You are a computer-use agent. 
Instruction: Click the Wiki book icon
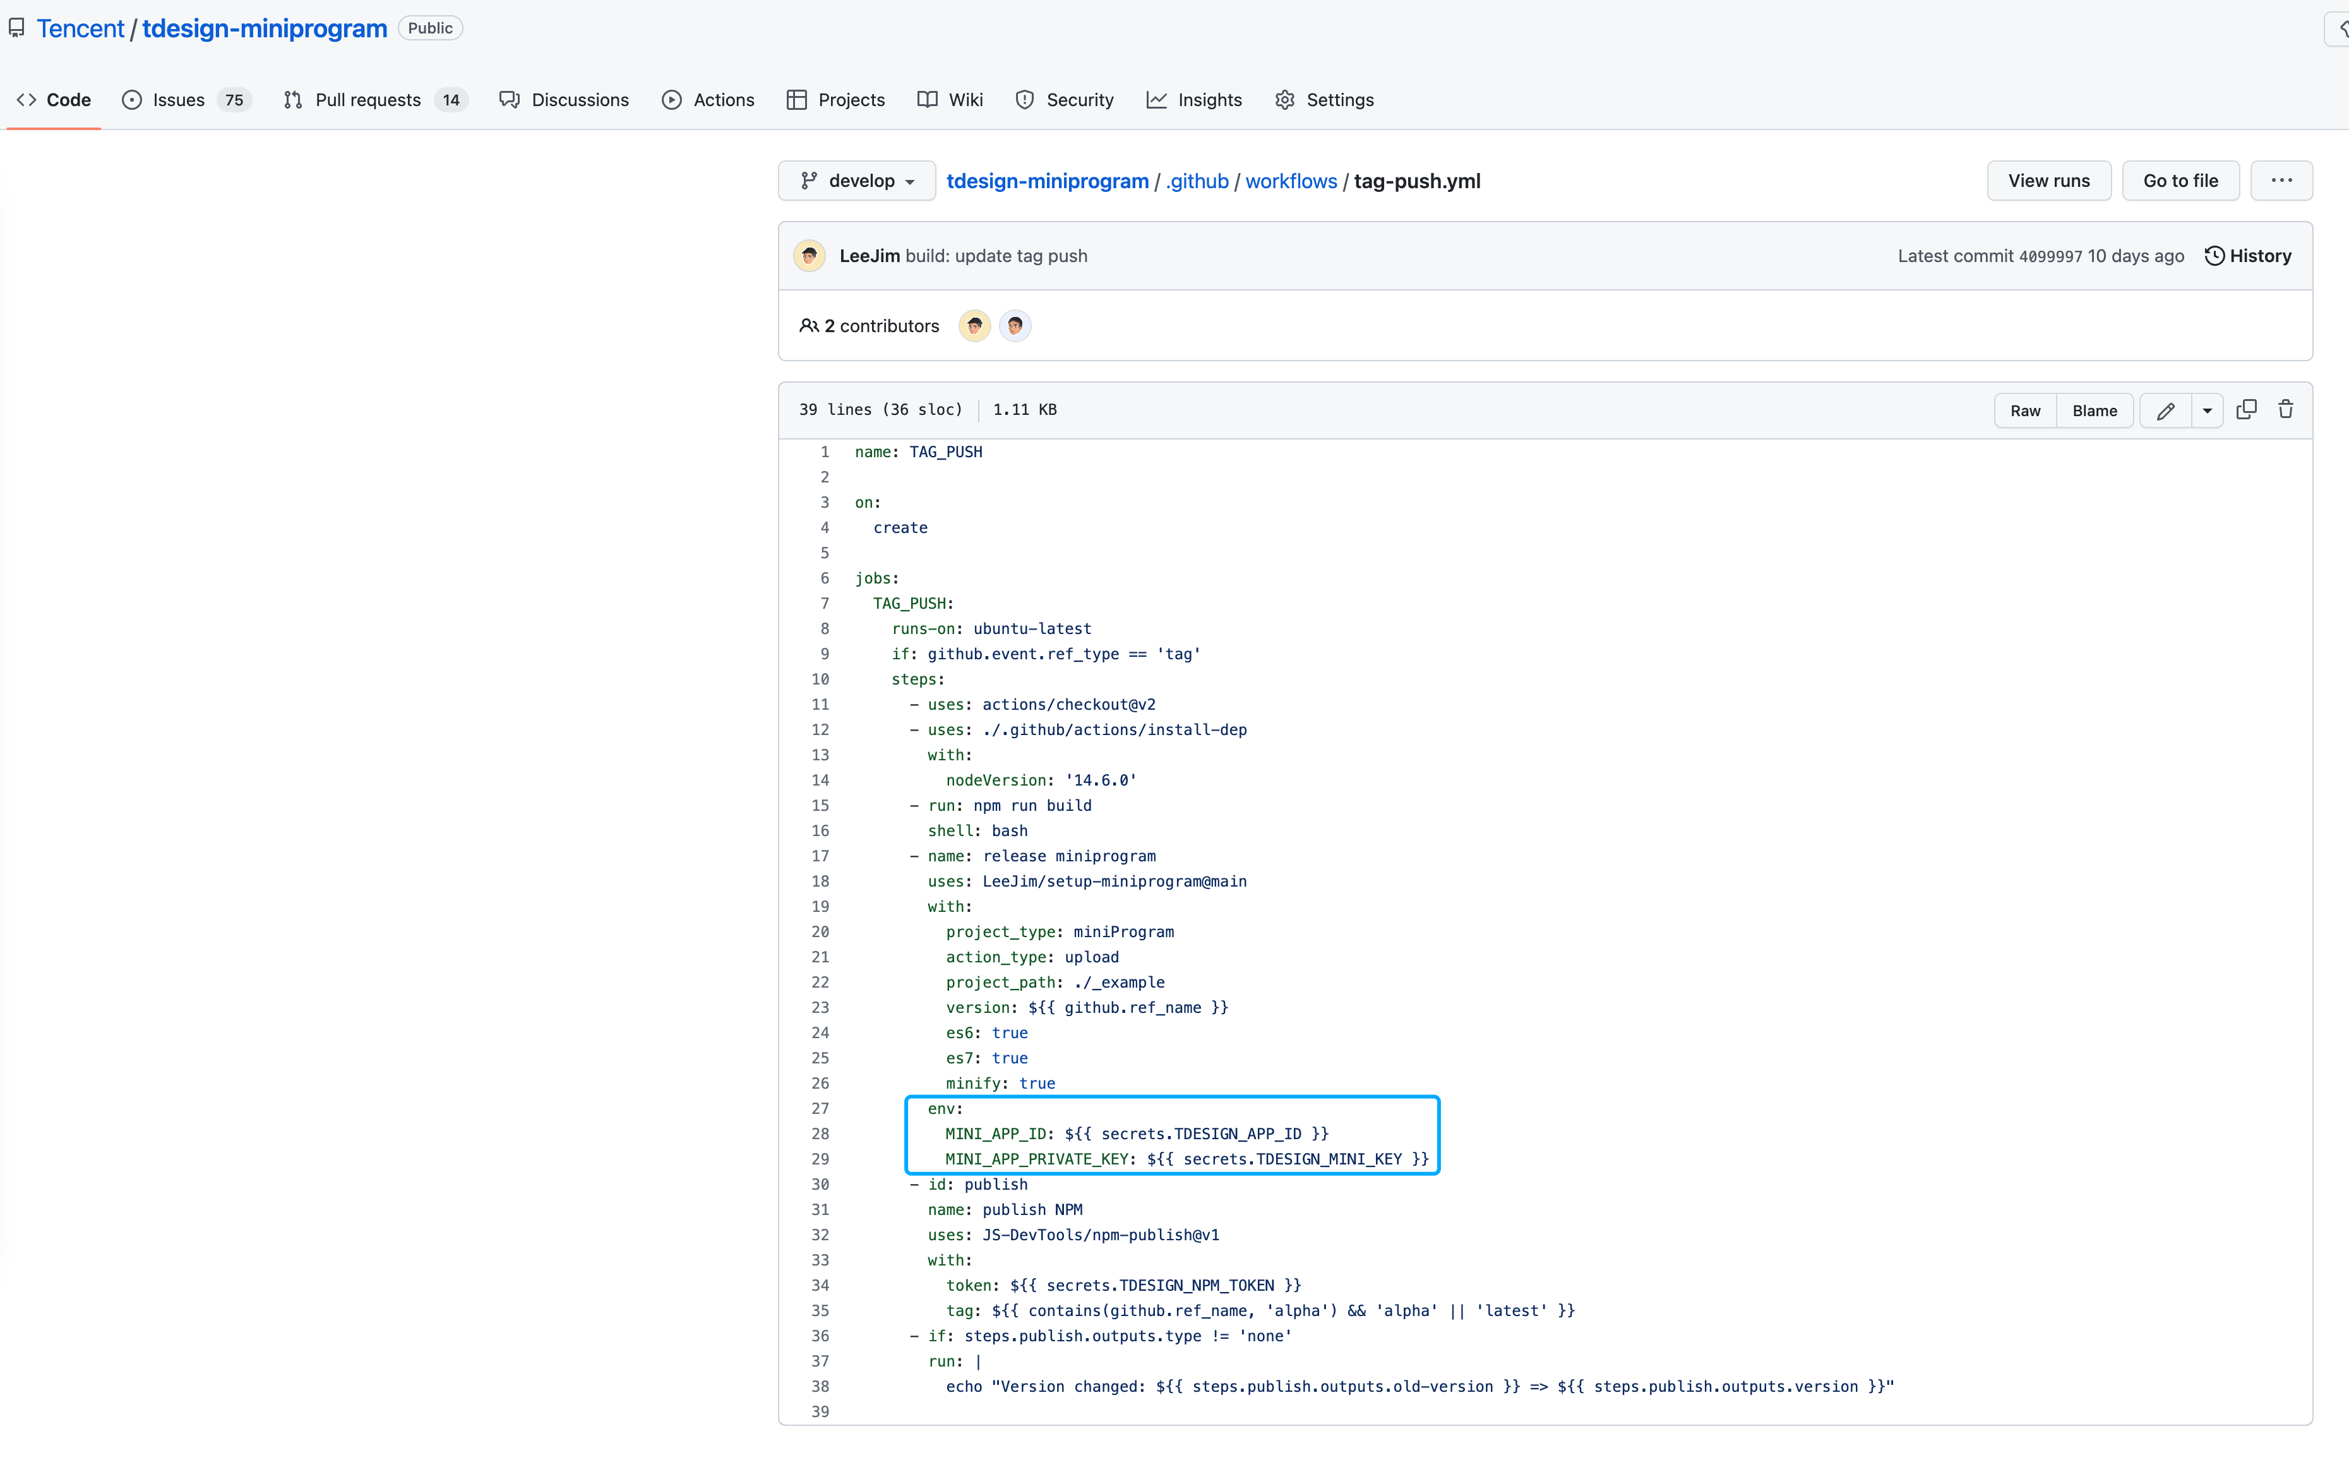tap(927, 99)
